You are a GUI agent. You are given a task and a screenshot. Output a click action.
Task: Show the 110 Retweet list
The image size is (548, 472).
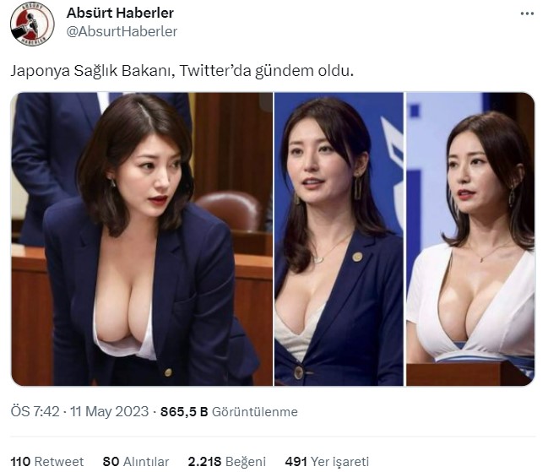(x=47, y=462)
